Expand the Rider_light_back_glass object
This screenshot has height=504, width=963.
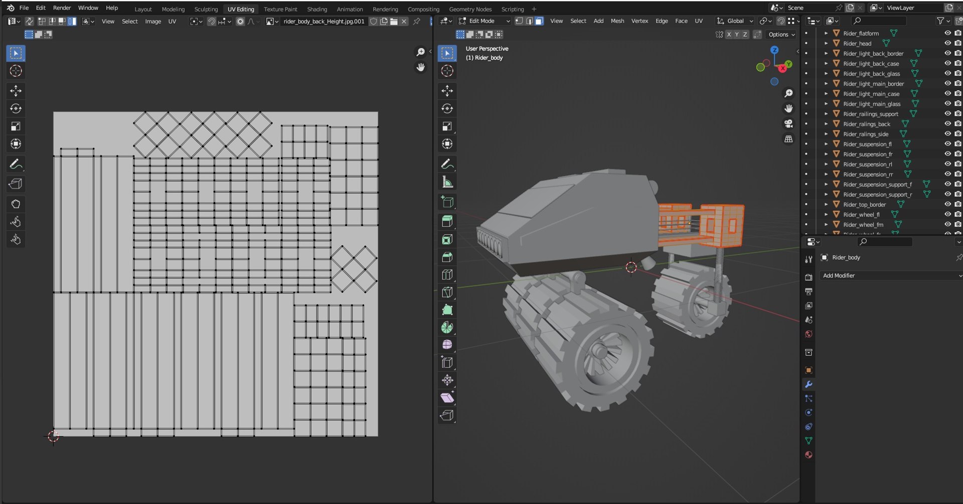826,74
